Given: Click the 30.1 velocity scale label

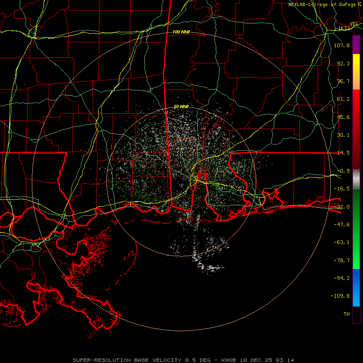Looking at the screenshot, I should pyautogui.click(x=343, y=135).
